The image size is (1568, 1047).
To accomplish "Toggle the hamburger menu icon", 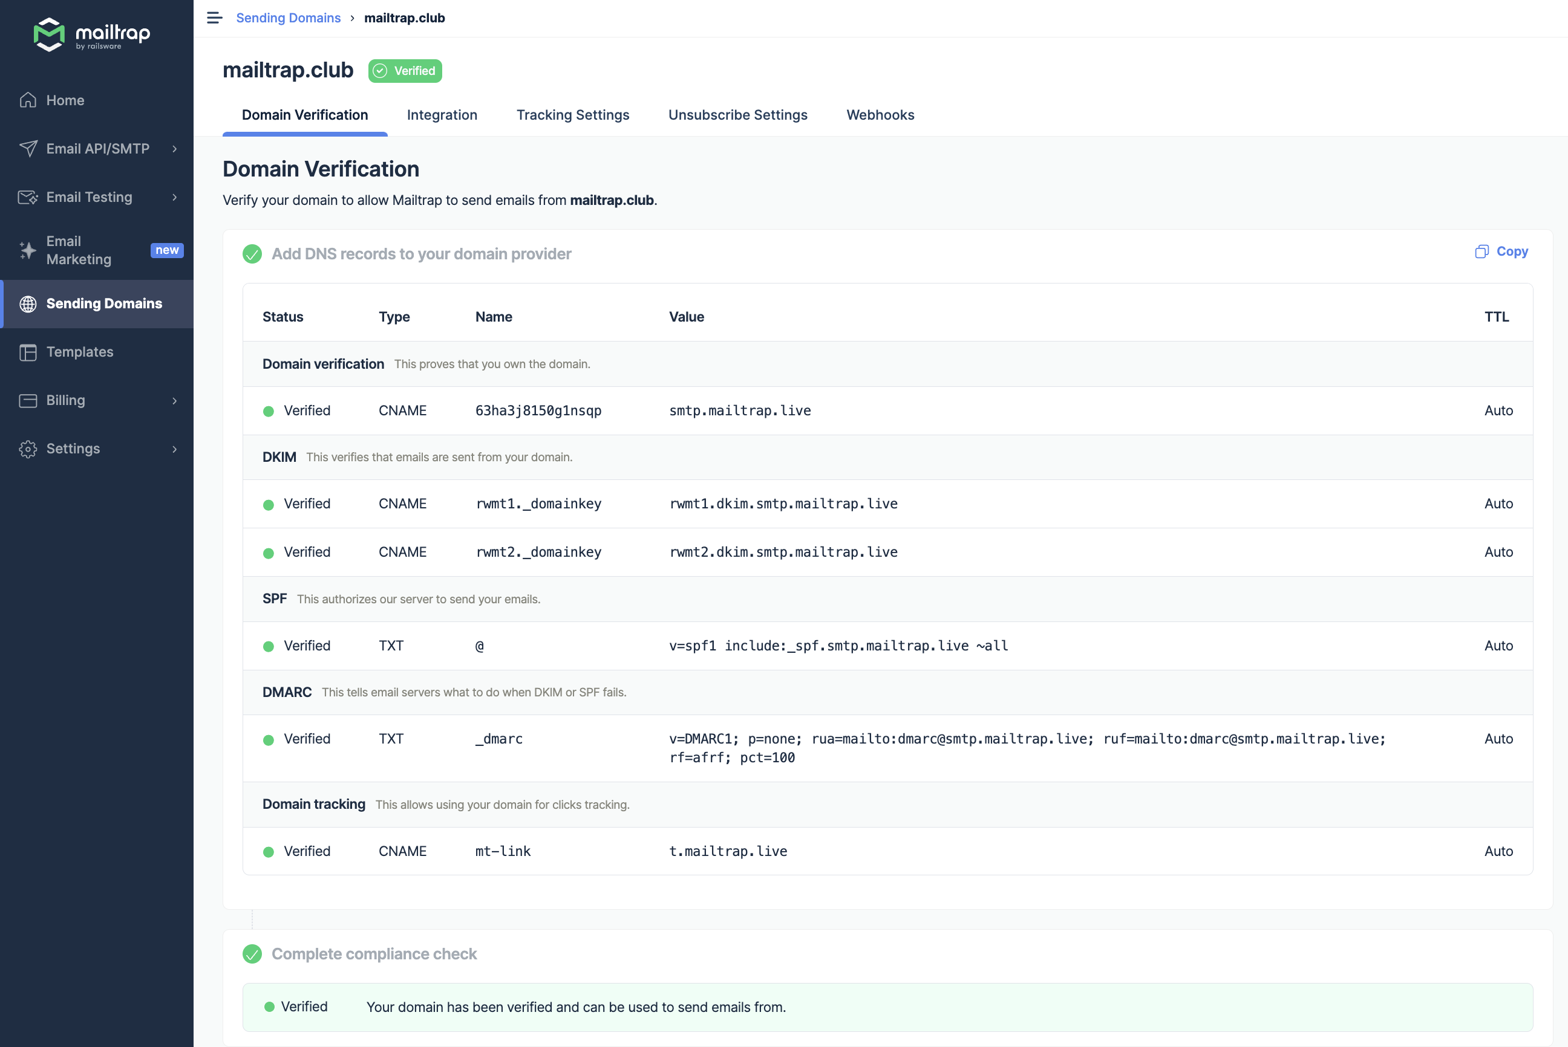I will [214, 18].
